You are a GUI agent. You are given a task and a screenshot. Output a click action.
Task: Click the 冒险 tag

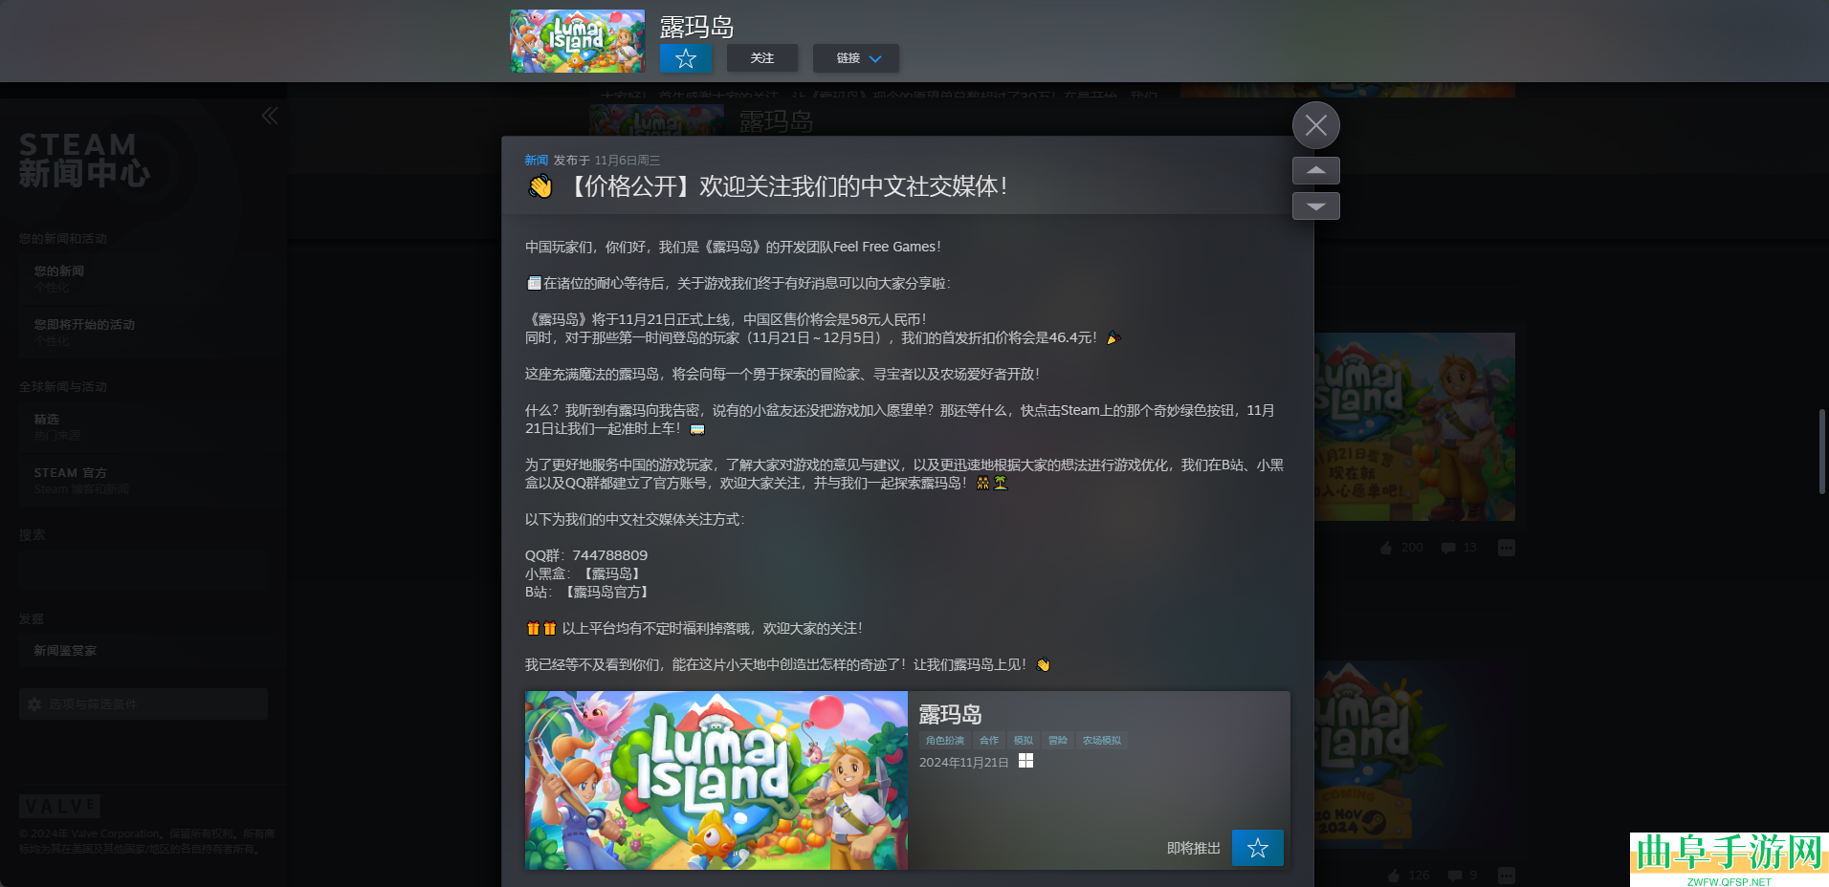pos(1058,741)
